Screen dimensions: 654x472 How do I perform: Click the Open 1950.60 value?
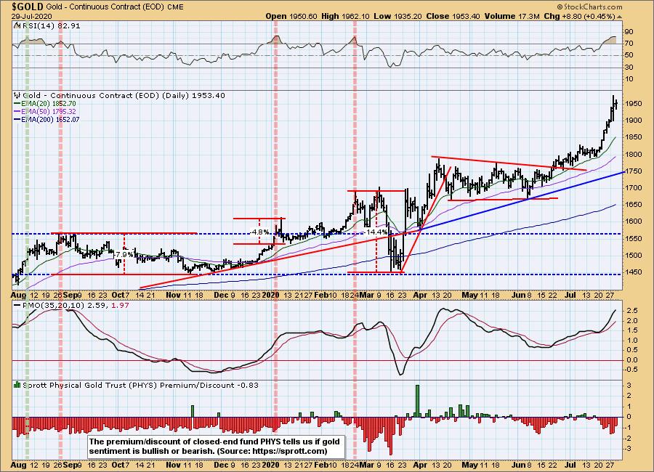[291, 16]
